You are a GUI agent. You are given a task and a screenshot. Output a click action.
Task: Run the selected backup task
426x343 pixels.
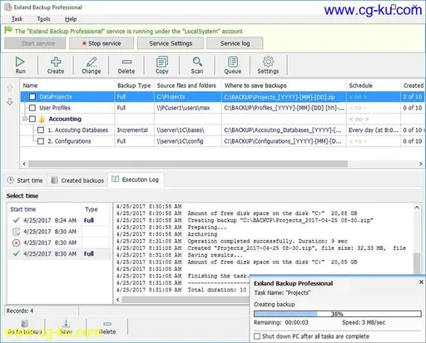pos(20,66)
